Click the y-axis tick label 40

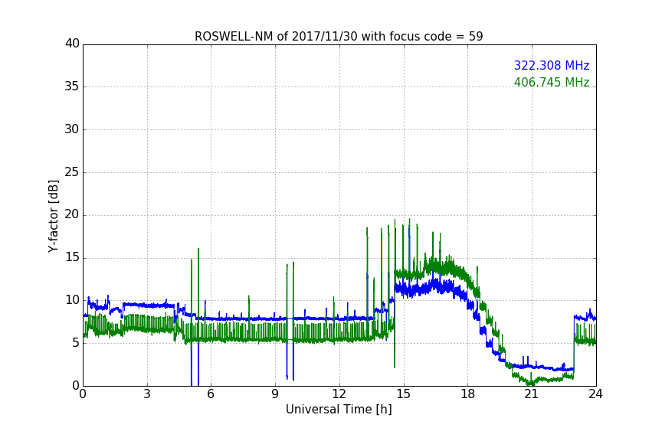tap(72, 44)
